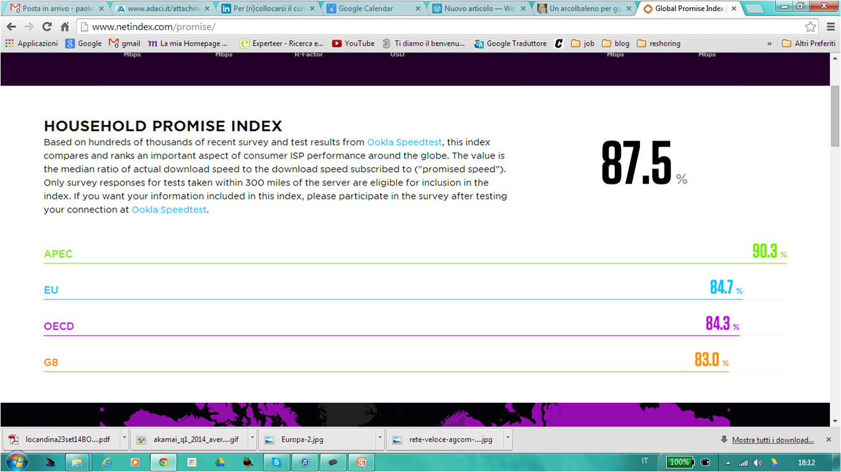Expand the hidden bookmarks overflow chevron

[x=769, y=43]
